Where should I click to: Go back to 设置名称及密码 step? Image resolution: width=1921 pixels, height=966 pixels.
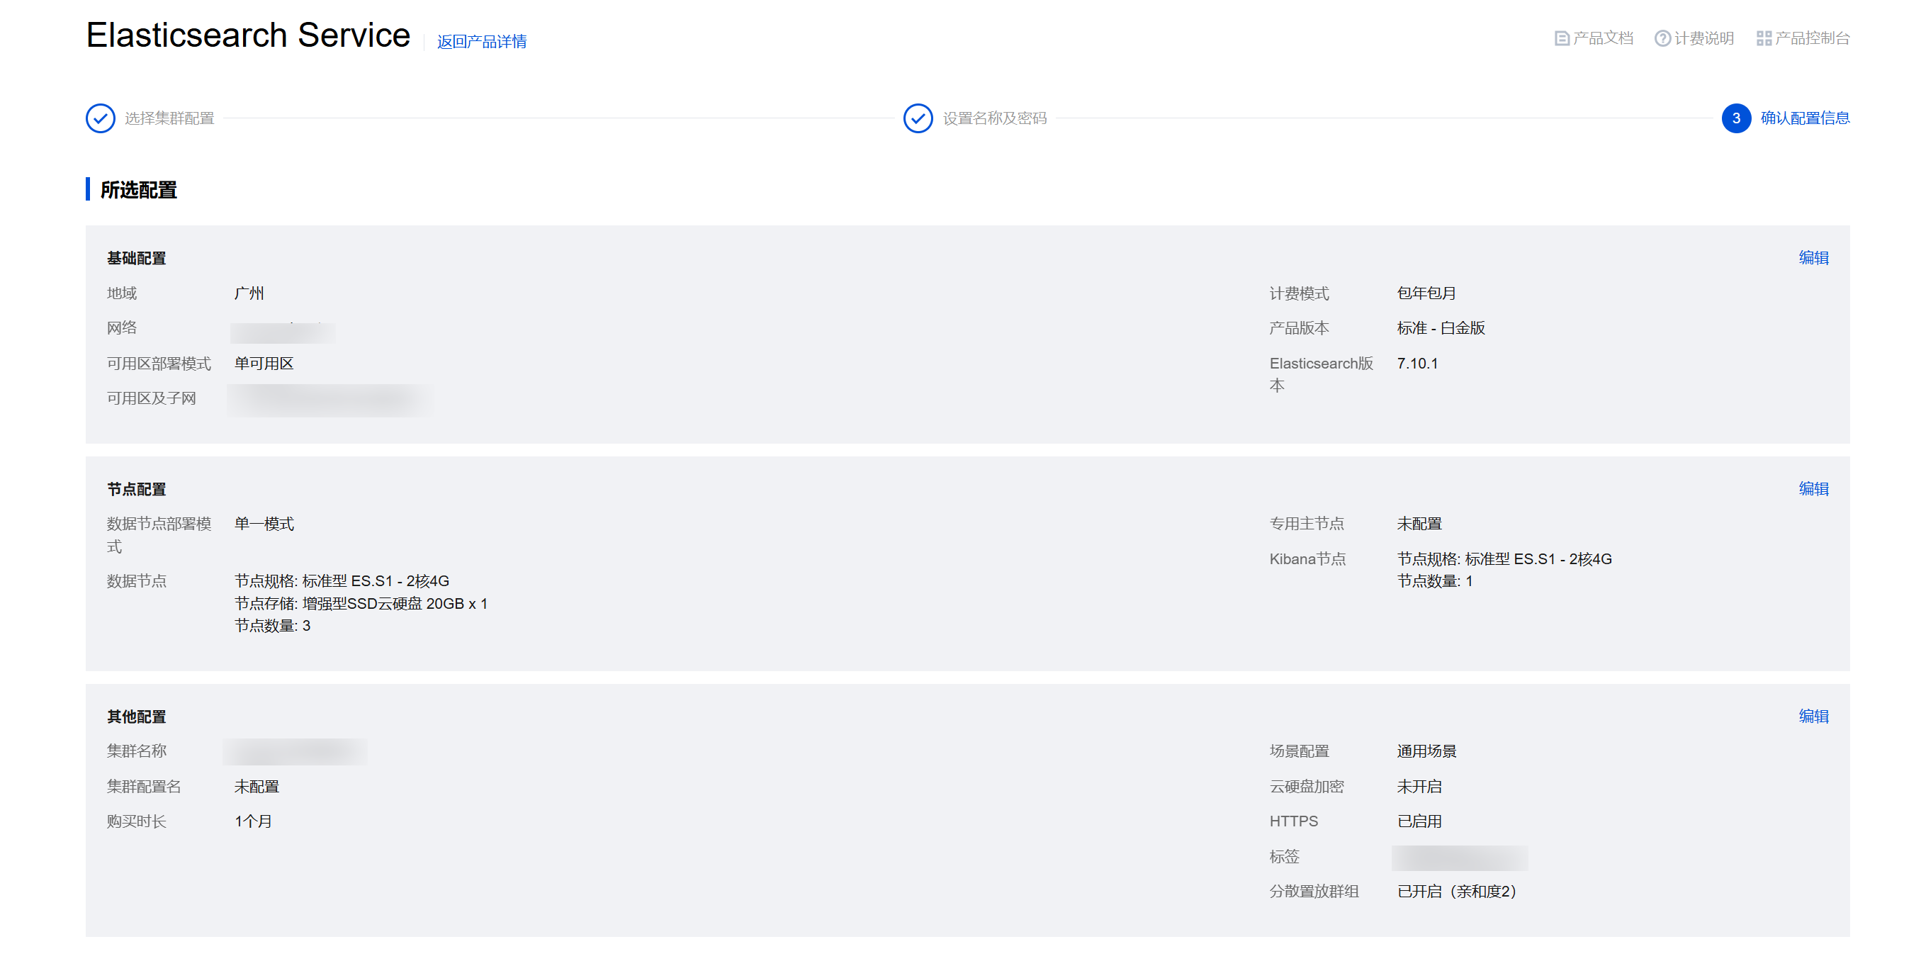click(x=995, y=118)
